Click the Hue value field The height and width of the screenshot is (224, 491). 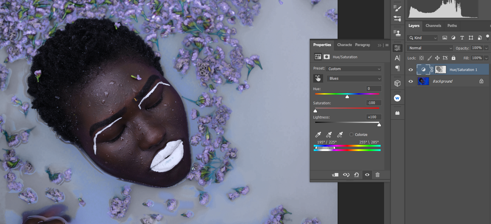374,89
